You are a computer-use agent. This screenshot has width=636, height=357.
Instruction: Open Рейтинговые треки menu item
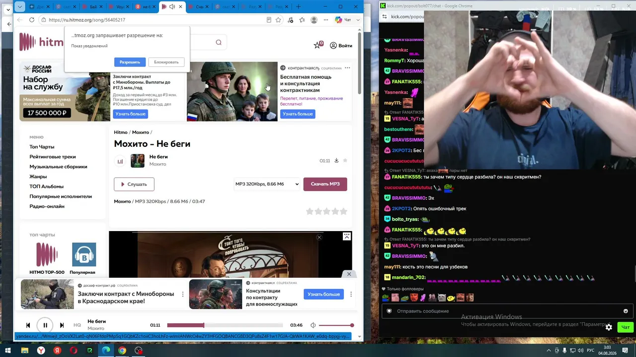coord(53,157)
